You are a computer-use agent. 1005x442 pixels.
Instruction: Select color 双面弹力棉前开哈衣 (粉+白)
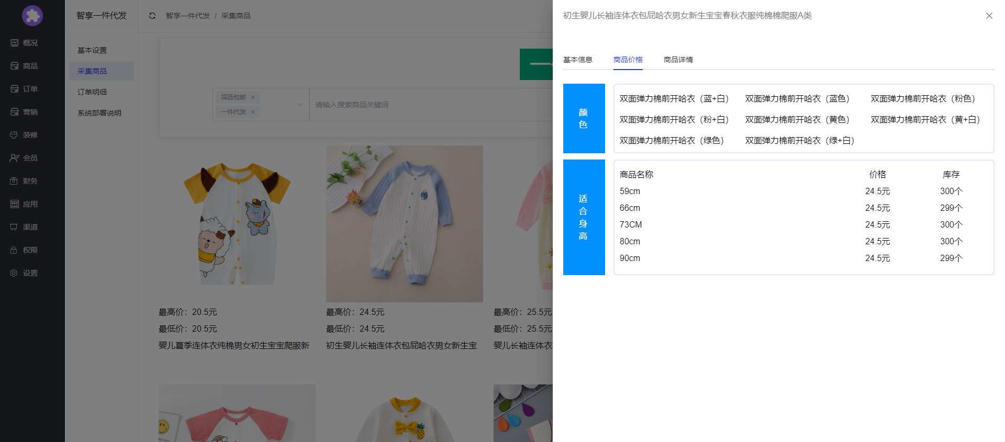point(674,120)
